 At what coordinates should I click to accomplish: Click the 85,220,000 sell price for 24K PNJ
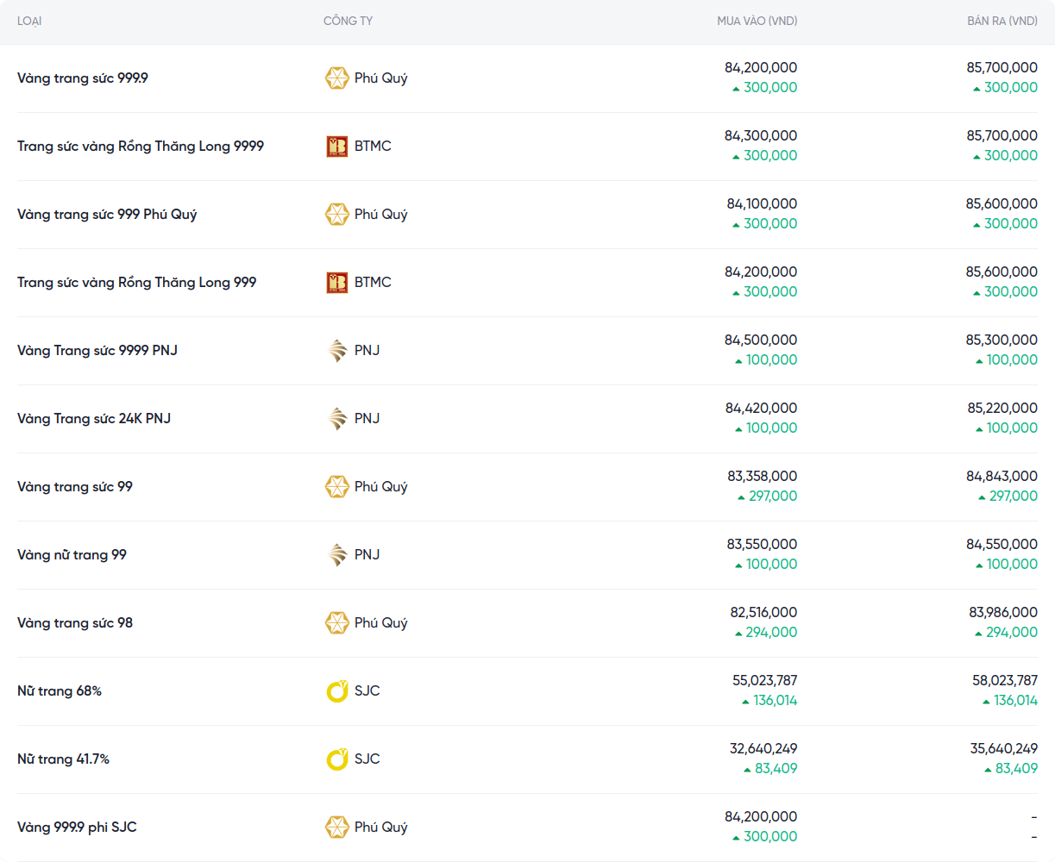point(1002,409)
